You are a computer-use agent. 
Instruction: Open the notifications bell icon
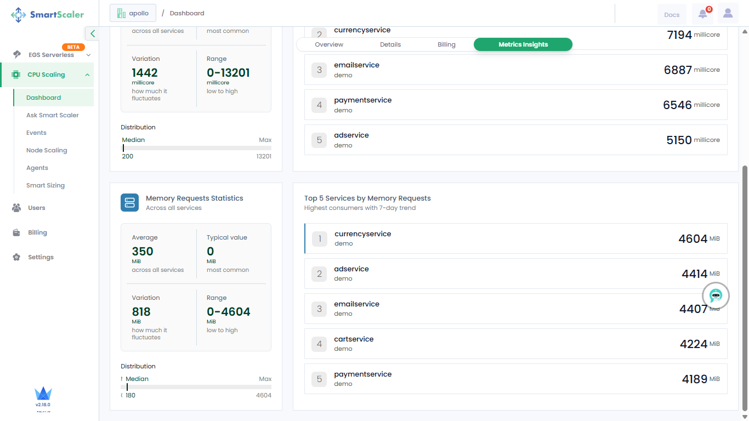coord(702,14)
